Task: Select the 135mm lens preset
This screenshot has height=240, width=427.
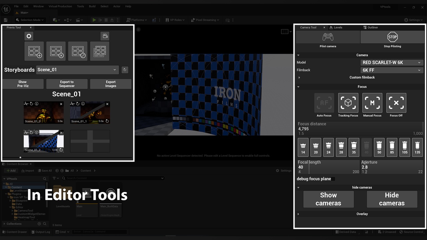Action: click(x=417, y=147)
